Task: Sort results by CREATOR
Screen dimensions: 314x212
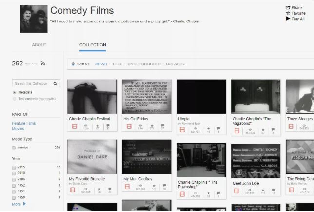Action: coord(175,64)
